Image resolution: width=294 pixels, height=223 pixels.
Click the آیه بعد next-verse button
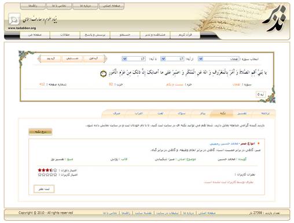pyautogui.click(x=51, y=58)
